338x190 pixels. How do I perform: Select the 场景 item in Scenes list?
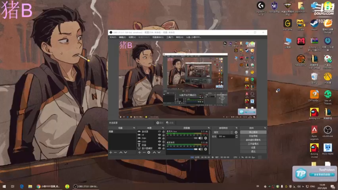[x=122, y=131]
